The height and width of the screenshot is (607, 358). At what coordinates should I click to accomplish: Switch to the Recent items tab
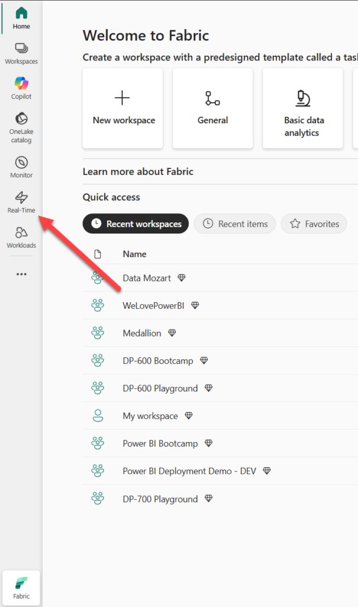point(234,224)
